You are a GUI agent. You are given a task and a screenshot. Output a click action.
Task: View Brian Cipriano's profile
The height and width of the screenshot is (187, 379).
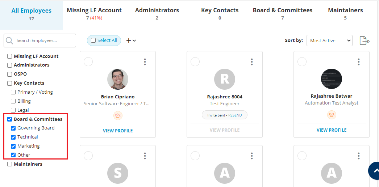coord(118,131)
